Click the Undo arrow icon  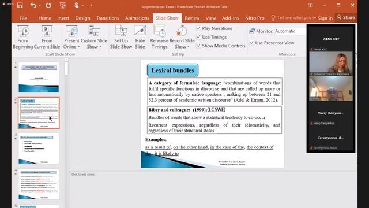tap(33, 5)
